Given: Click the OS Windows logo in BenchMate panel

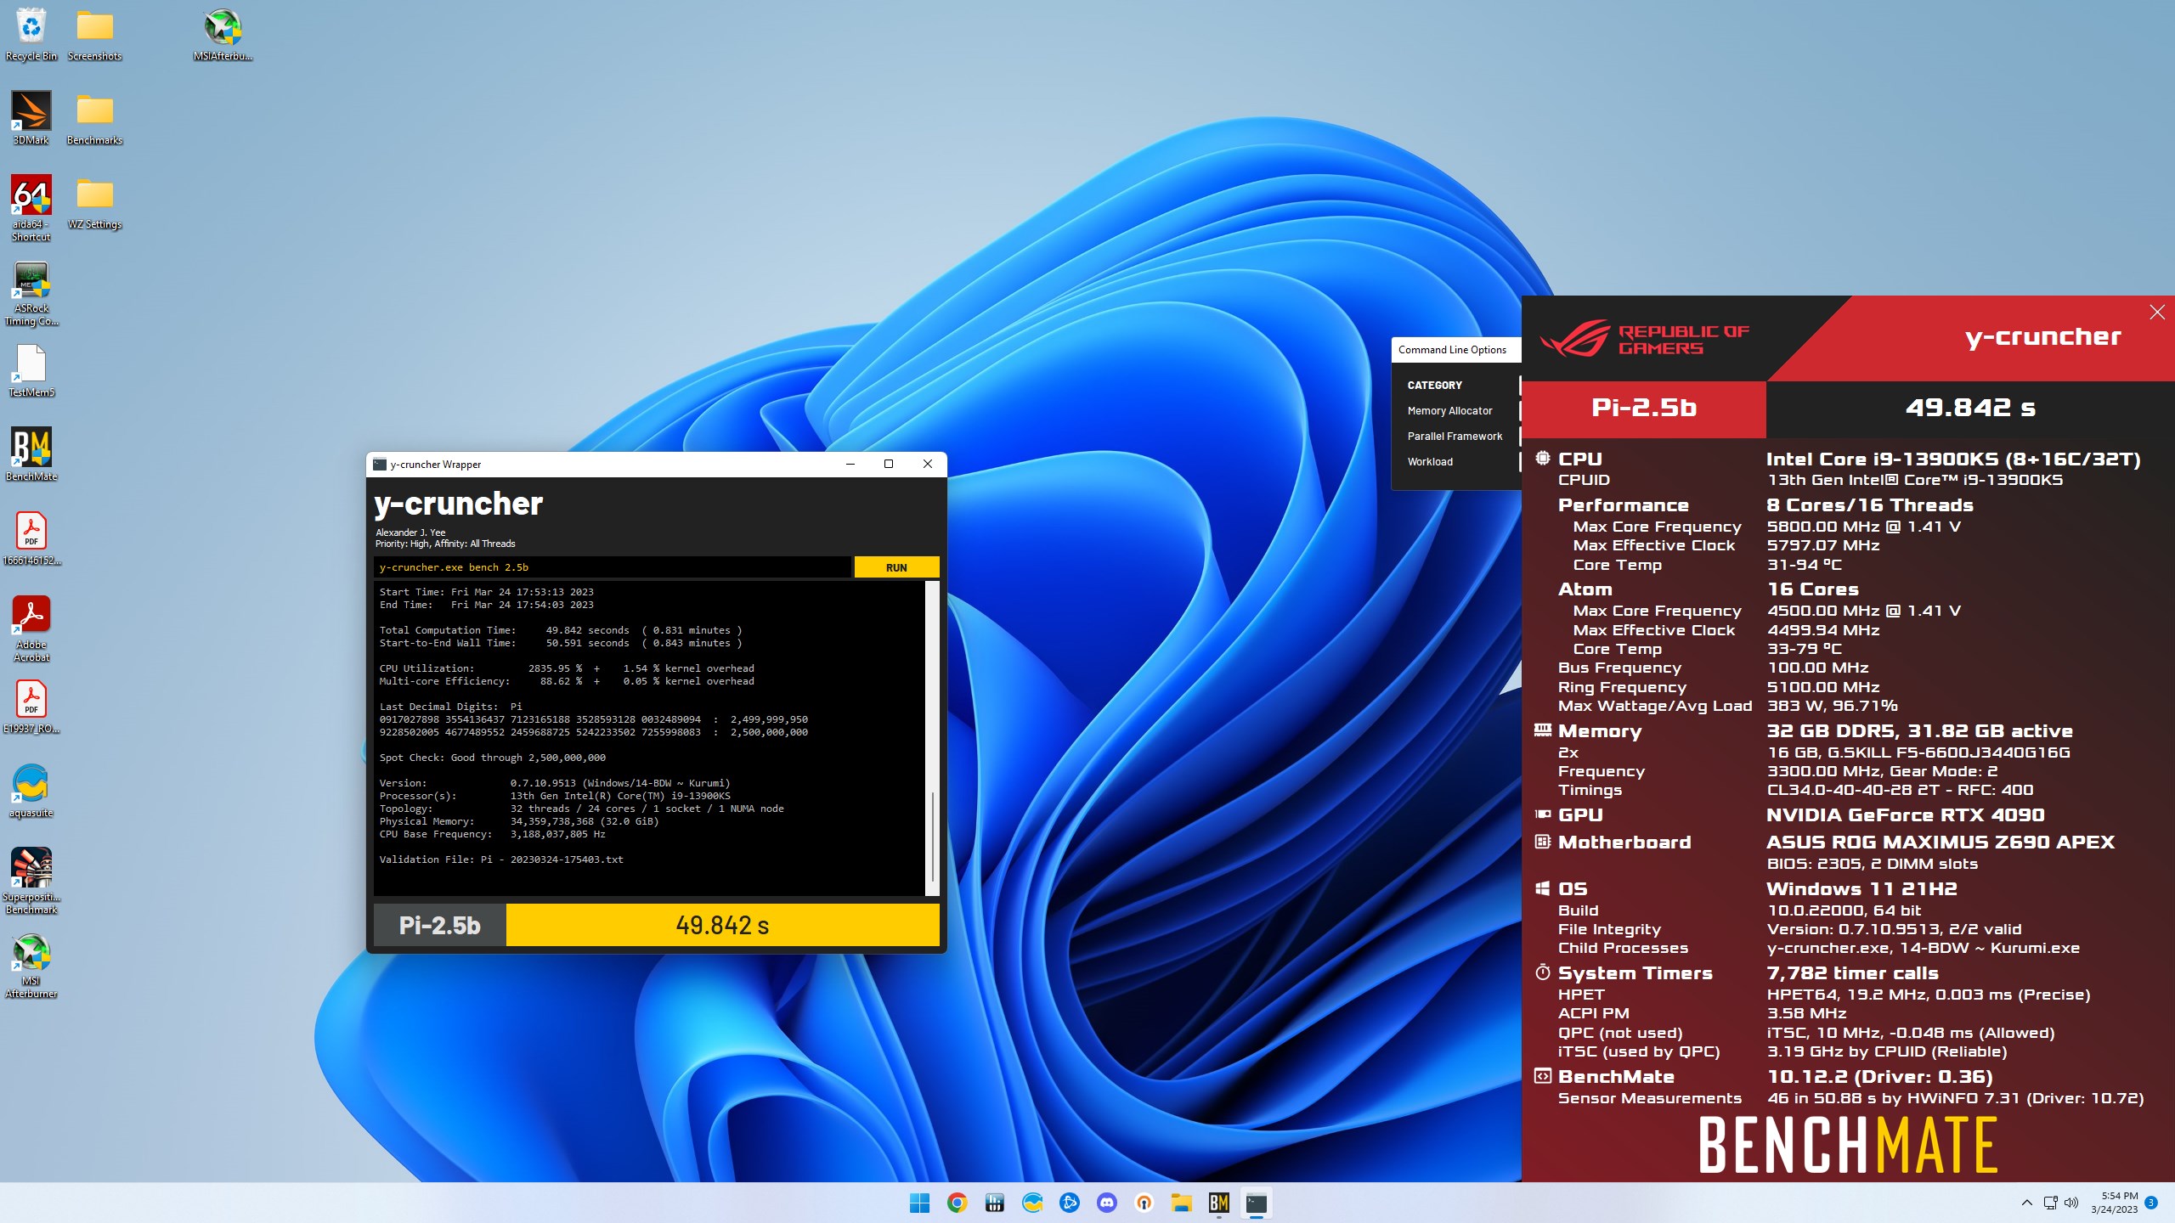Looking at the screenshot, I should point(1543,888).
